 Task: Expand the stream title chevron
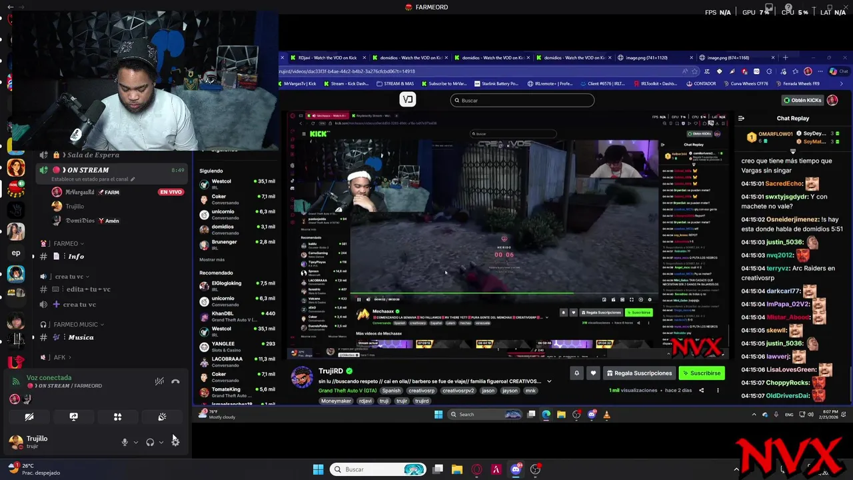click(549, 381)
